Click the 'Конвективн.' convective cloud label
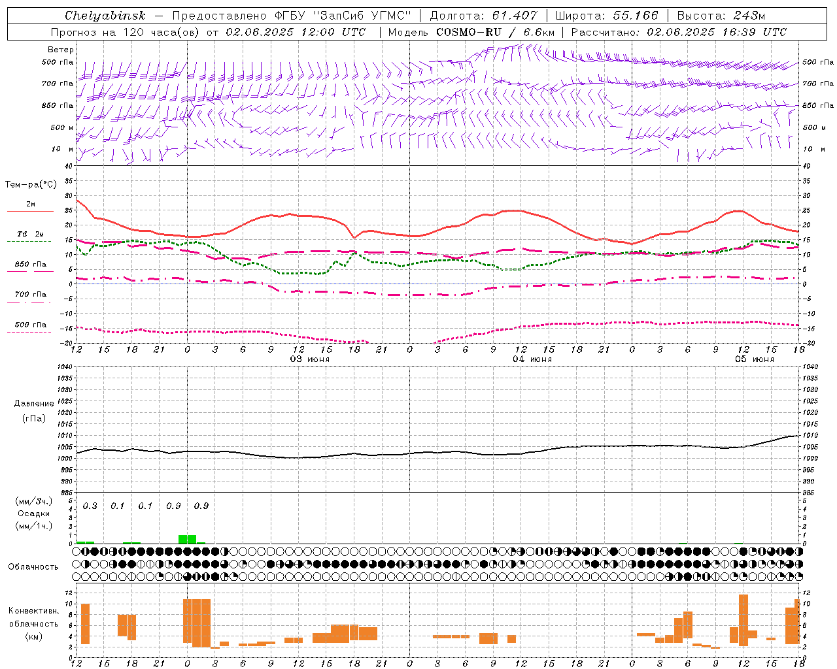 [34, 611]
